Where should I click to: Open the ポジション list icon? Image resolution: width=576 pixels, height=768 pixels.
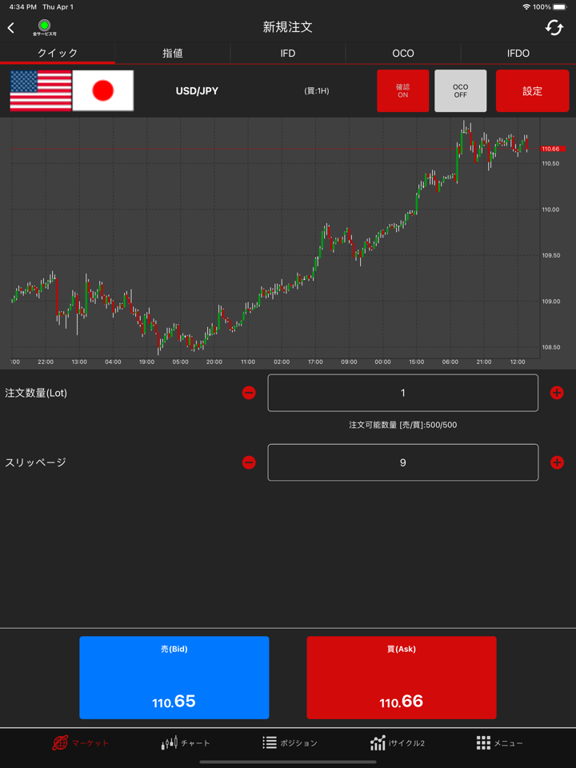(270, 742)
